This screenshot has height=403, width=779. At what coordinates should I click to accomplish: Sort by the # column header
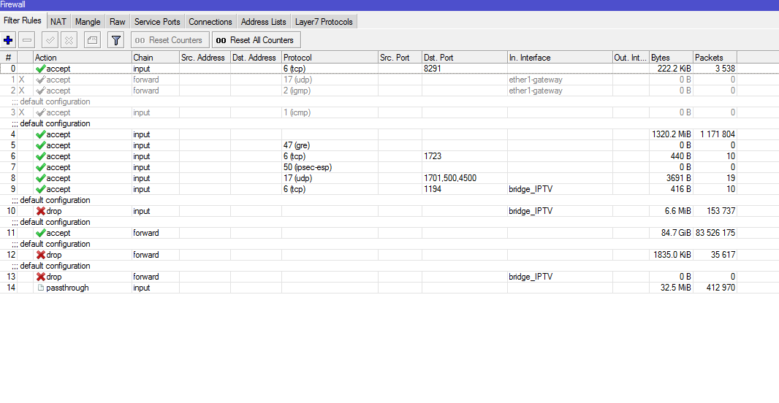[x=9, y=58]
